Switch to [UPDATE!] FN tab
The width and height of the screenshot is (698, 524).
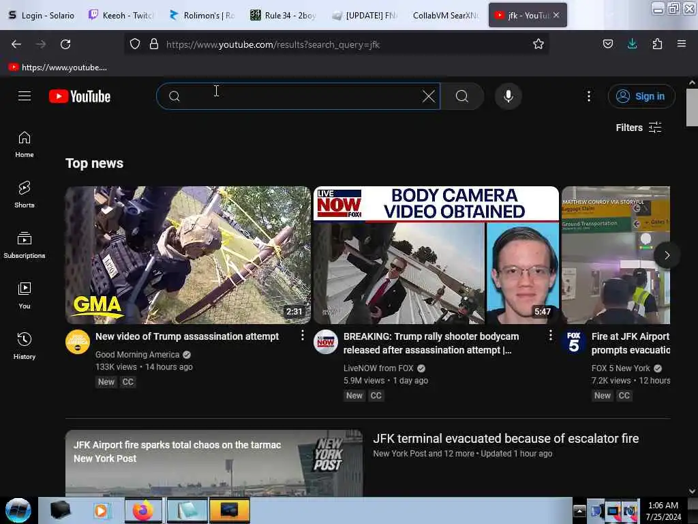(364, 15)
